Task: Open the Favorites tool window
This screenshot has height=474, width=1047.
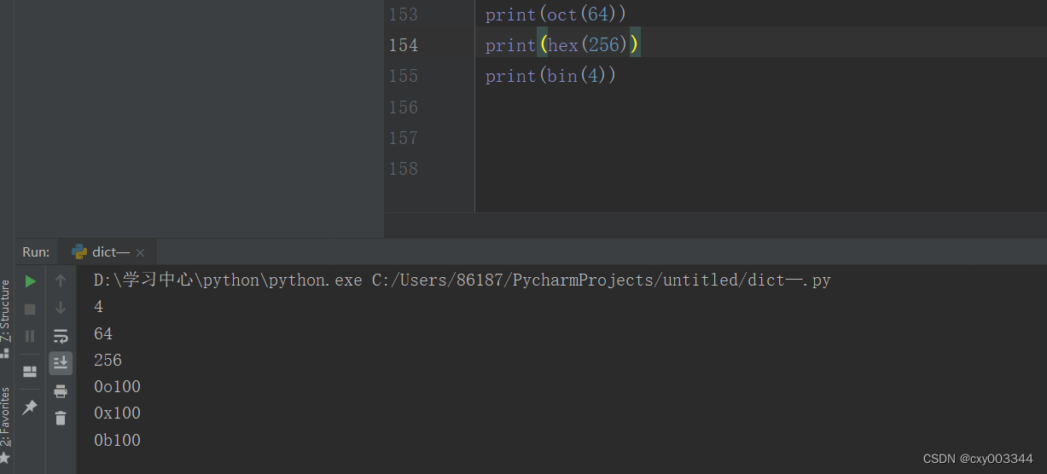Action: [6, 424]
